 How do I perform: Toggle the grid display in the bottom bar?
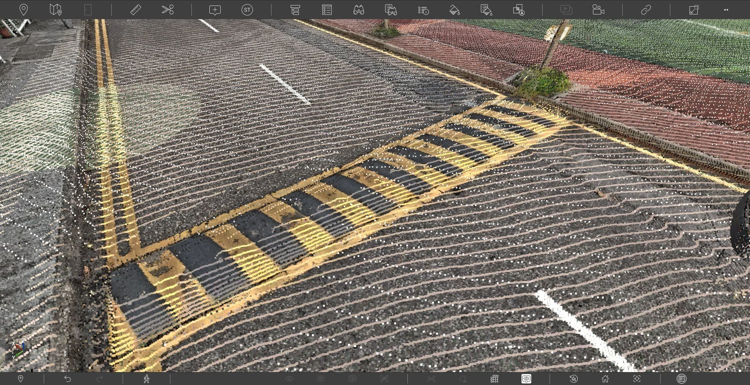point(495,378)
